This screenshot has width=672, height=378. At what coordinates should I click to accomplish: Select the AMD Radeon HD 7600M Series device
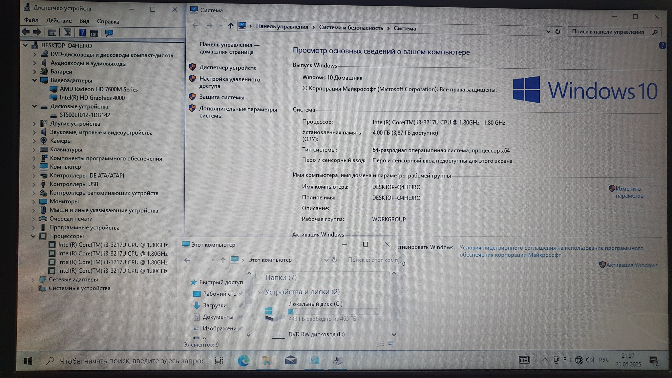click(98, 89)
